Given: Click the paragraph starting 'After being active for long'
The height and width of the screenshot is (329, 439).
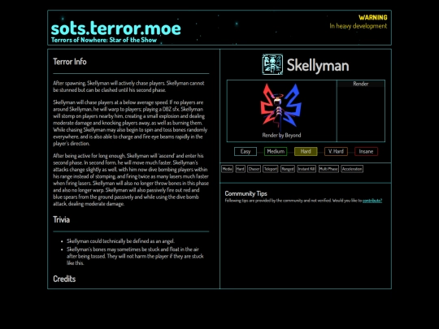Looking at the screenshot, I should [x=131, y=180].
